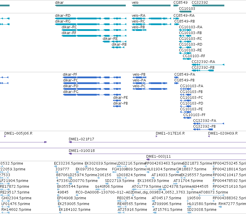Select BAC clone DME1-017E16.R
Viewport: 246px width, 214px height.
(170, 133)
